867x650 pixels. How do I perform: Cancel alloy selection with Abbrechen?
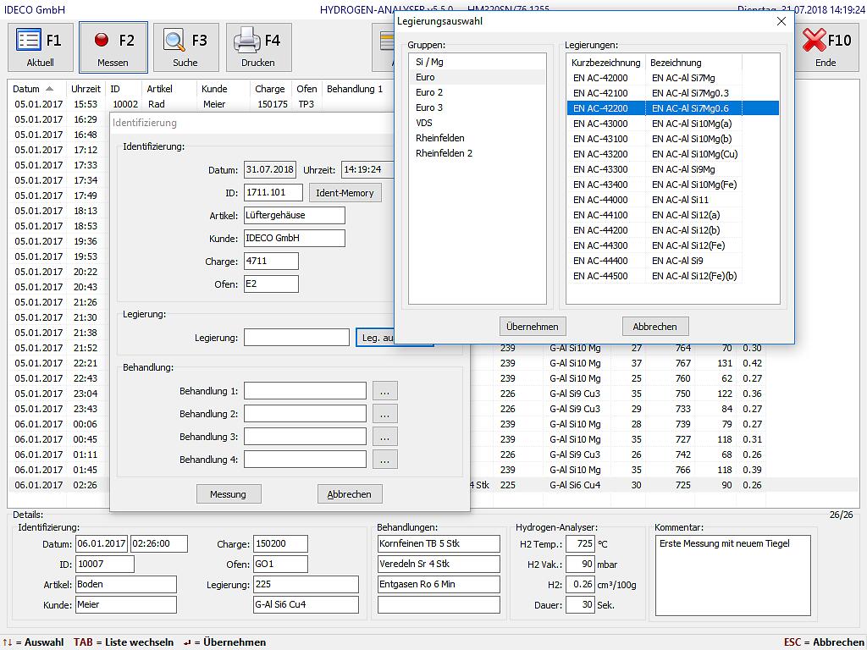pyautogui.click(x=654, y=327)
